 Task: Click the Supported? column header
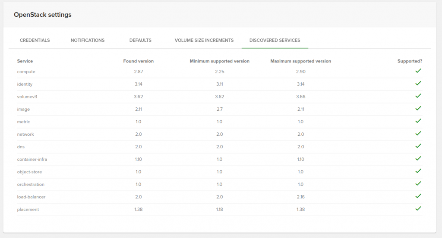[x=410, y=61]
